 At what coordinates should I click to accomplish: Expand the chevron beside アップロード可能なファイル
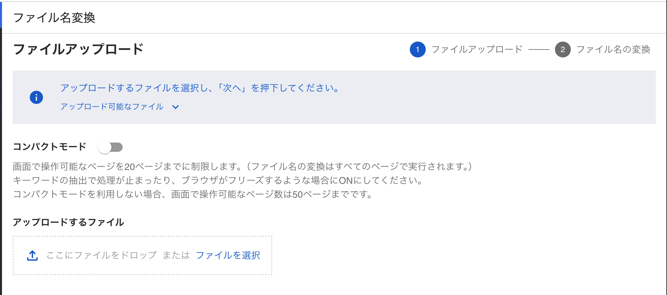pos(176,107)
